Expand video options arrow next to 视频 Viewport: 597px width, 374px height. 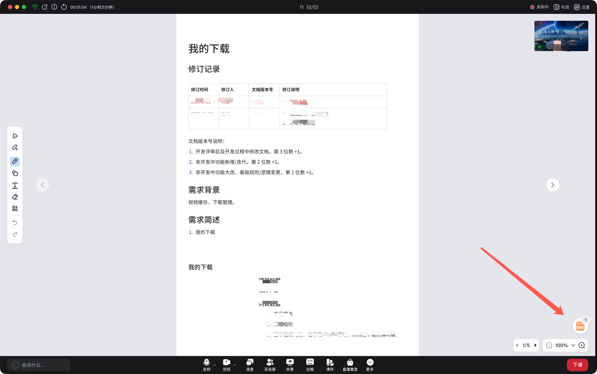click(235, 365)
